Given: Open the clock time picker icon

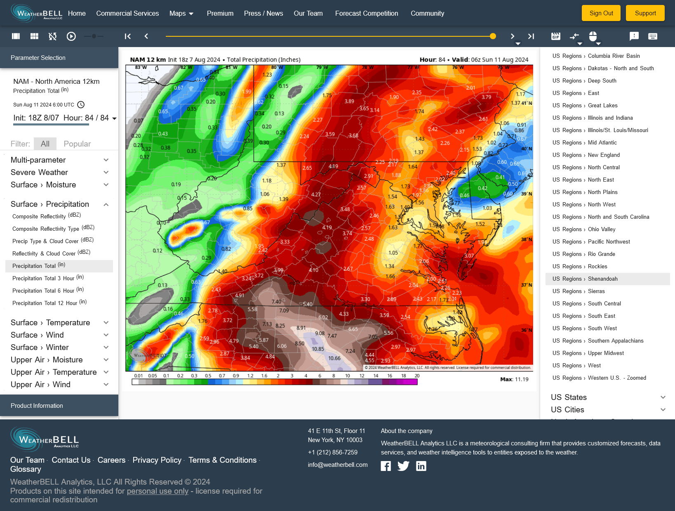Looking at the screenshot, I should [x=81, y=105].
